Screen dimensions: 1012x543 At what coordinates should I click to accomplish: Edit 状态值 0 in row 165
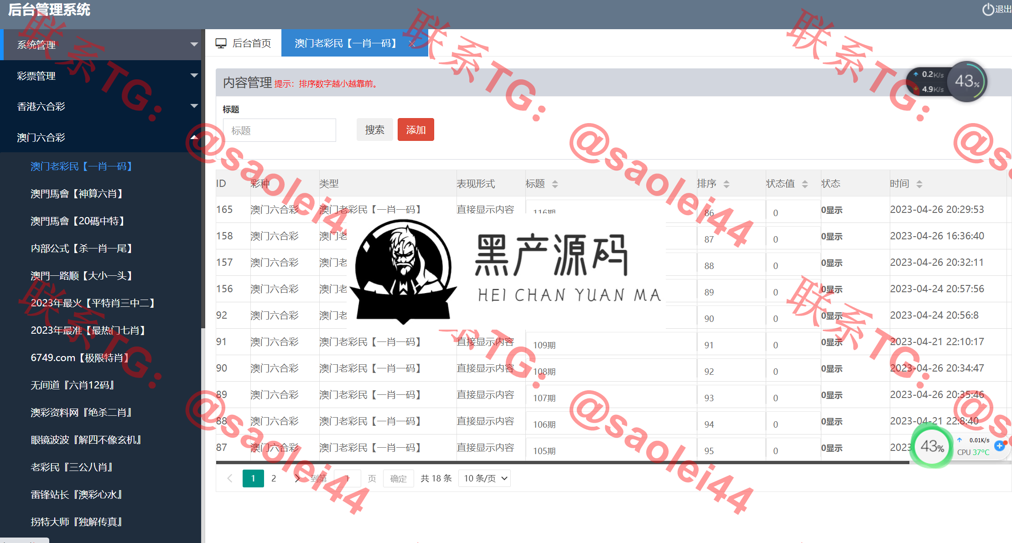tap(793, 212)
